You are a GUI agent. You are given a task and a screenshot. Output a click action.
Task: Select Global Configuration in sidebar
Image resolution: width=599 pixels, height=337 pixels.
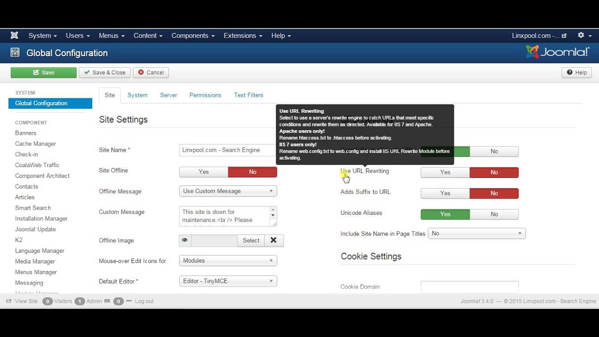pos(50,103)
